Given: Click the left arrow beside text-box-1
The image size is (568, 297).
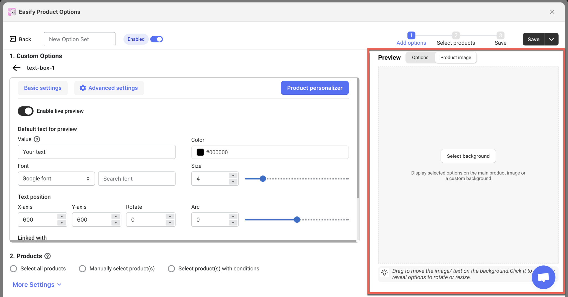Looking at the screenshot, I should pos(17,68).
